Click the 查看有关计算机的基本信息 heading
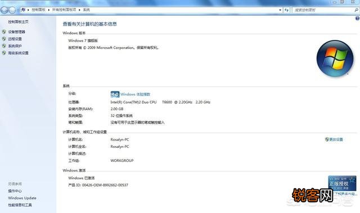360x213 pixels. [90, 24]
